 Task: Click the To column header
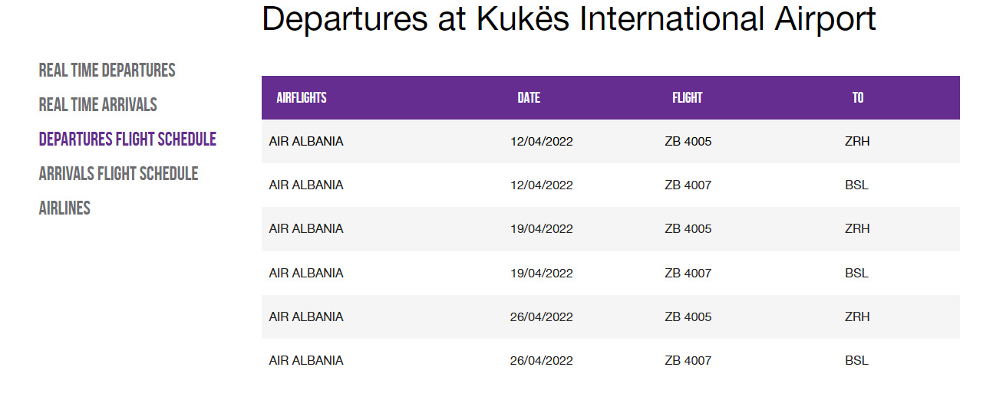click(857, 98)
